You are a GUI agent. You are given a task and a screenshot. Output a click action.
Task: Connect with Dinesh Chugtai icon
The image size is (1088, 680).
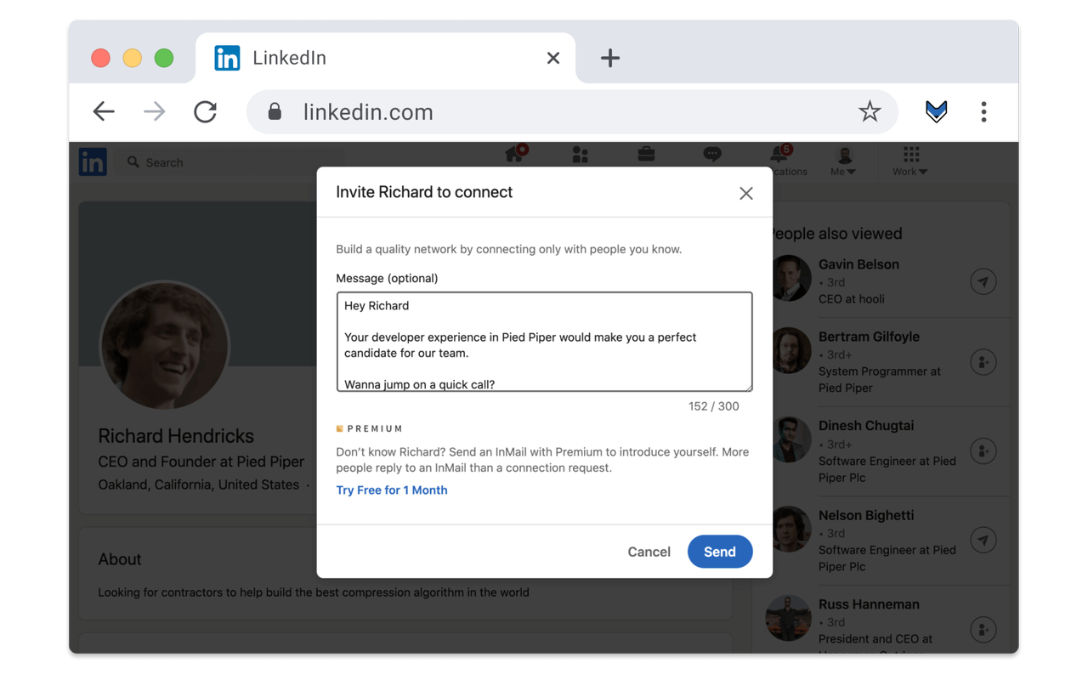click(x=983, y=451)
